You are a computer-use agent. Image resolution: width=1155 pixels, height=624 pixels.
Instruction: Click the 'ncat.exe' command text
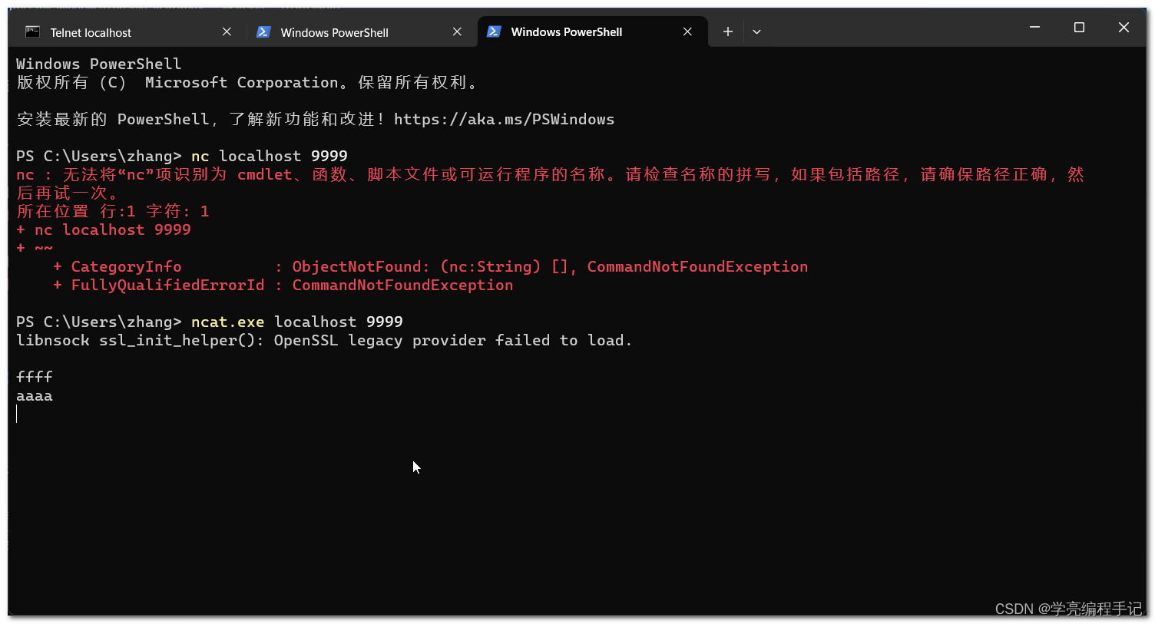pos(227,322)
